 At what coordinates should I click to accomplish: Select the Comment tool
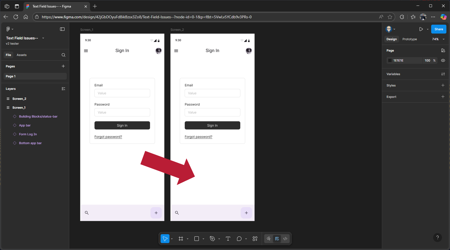pyautogui.click(x=239, y=239)
